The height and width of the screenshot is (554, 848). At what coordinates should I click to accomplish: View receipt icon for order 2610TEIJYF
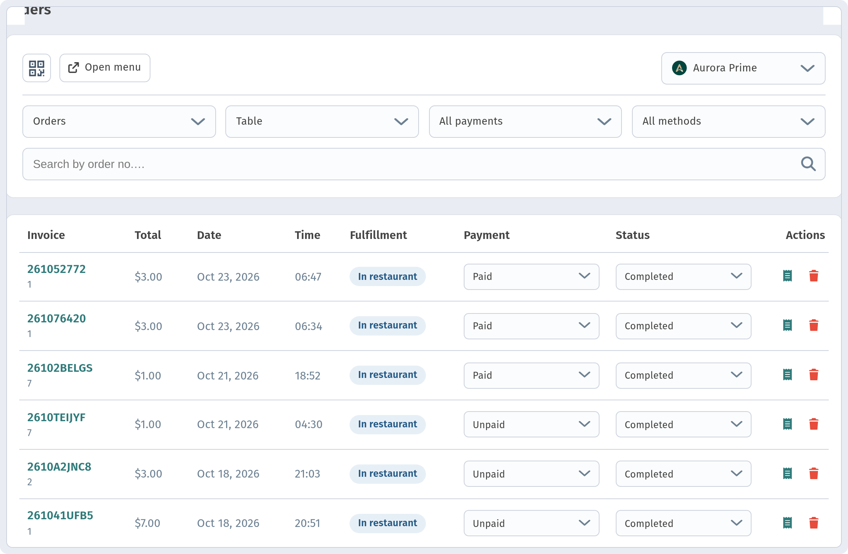787,424
